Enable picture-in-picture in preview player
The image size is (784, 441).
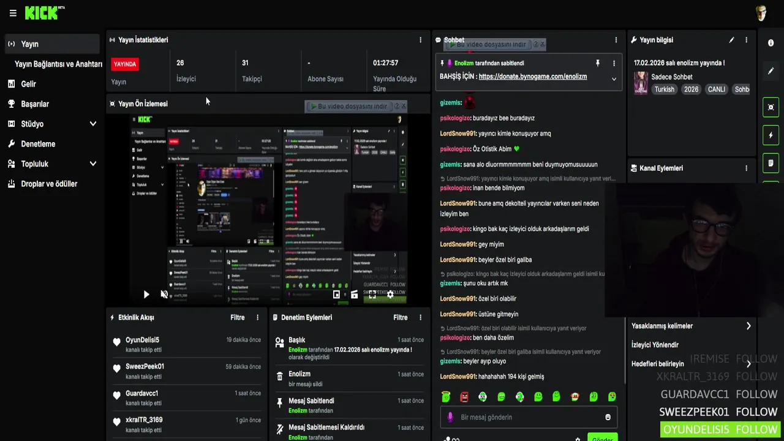(336, 295)
